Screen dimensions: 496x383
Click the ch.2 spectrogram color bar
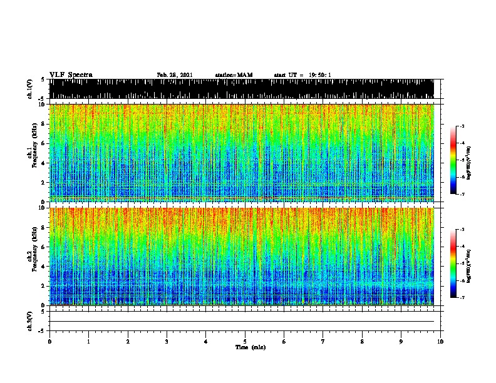click(453, 263)
